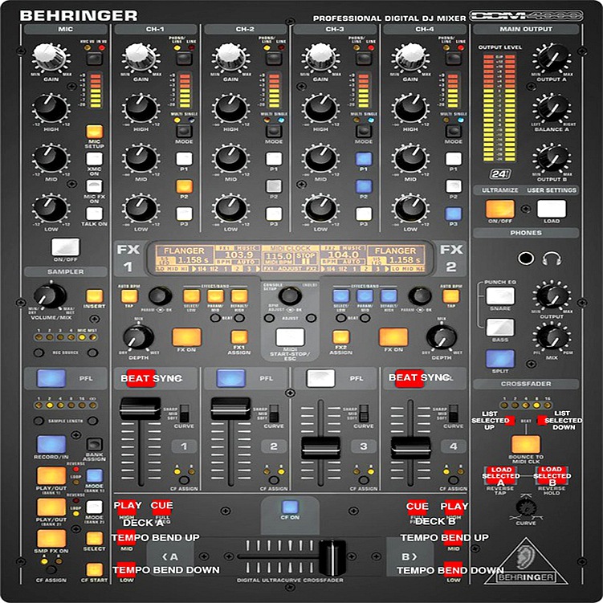Click the CH-4 LOW EQ knob
The height and width of the screenshot is (603, 603).
[410, 209]
